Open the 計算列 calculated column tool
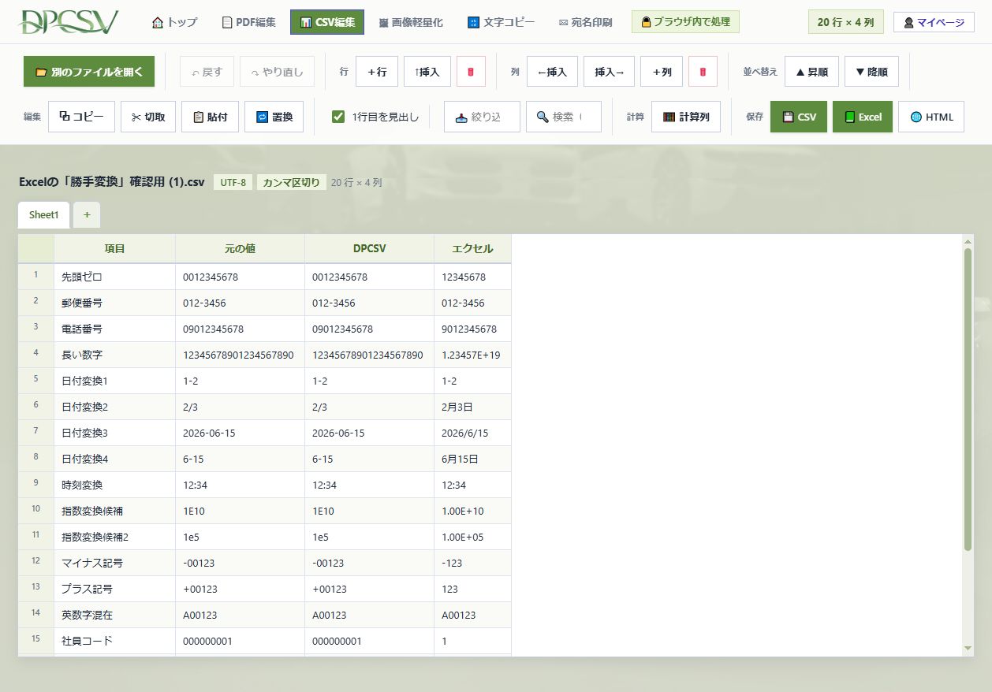992x692 pixels. pyautogui.click(x=686, y=117)
